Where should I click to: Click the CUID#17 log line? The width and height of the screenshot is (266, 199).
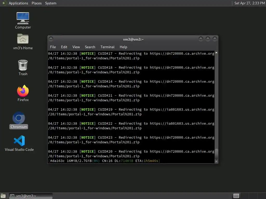tap(131, 56)
